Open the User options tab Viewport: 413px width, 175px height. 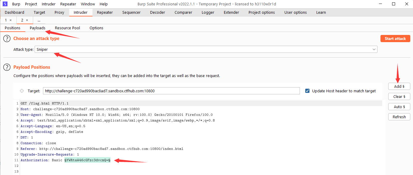click(x=295, y=13)
